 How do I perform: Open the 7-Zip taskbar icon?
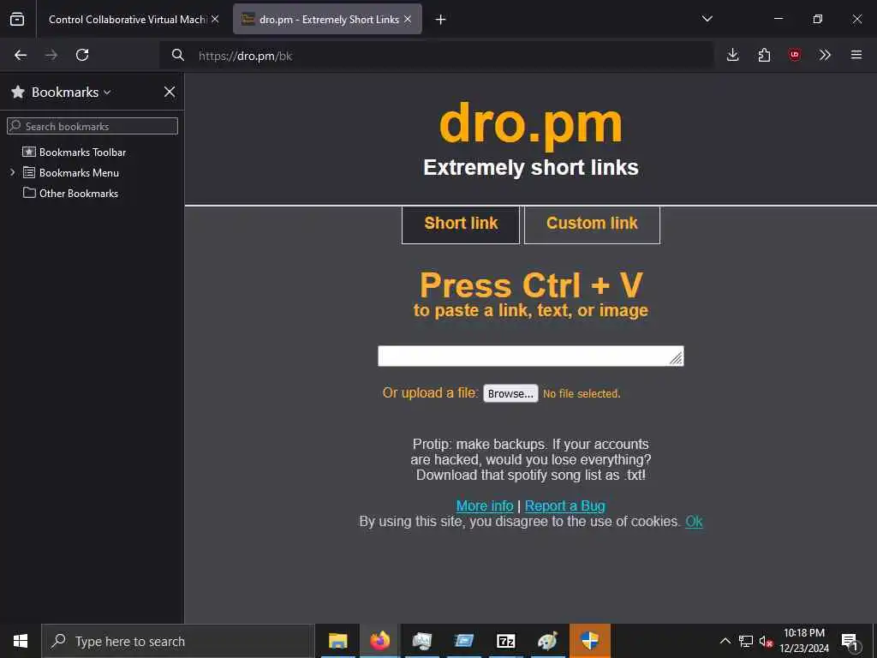pos(505,641)
